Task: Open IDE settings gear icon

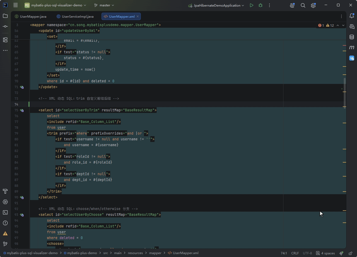Action: 313,5
